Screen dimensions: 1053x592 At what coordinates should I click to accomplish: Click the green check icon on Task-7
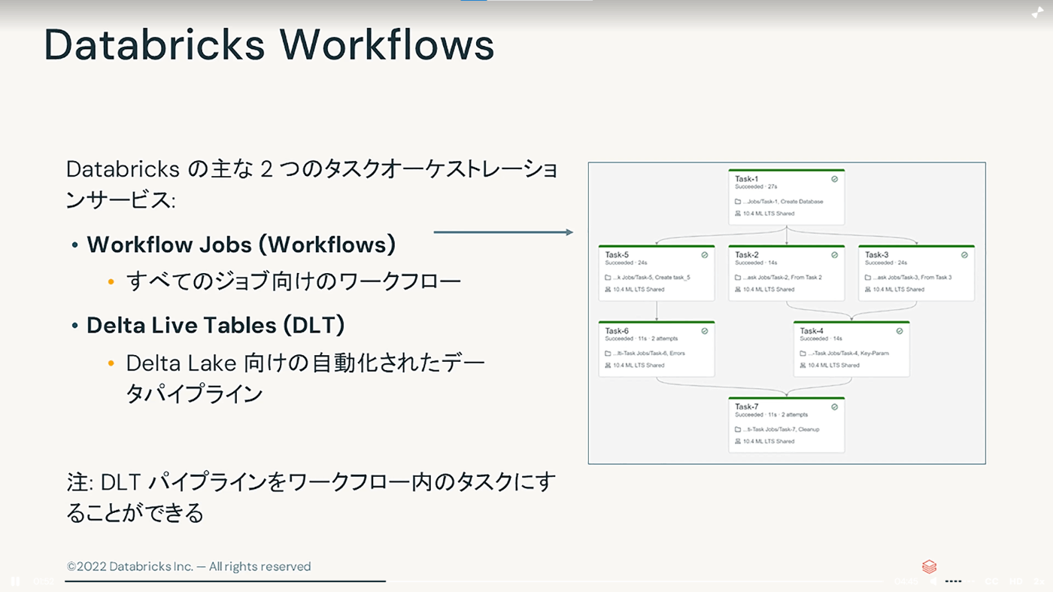tap(834, 407)
